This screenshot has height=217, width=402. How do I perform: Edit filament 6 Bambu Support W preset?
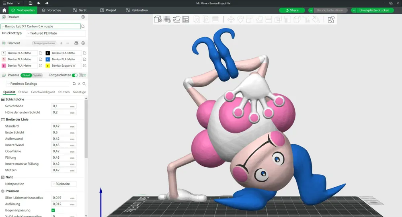click(x=84, y=66)
